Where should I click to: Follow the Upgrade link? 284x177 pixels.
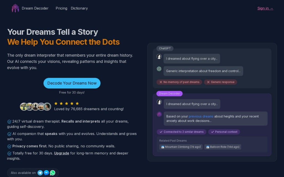[62, 153]
